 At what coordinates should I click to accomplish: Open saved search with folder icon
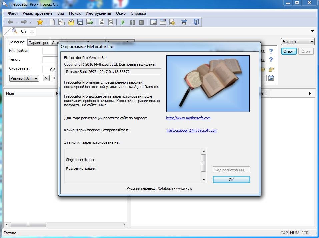tap(71, 22)
